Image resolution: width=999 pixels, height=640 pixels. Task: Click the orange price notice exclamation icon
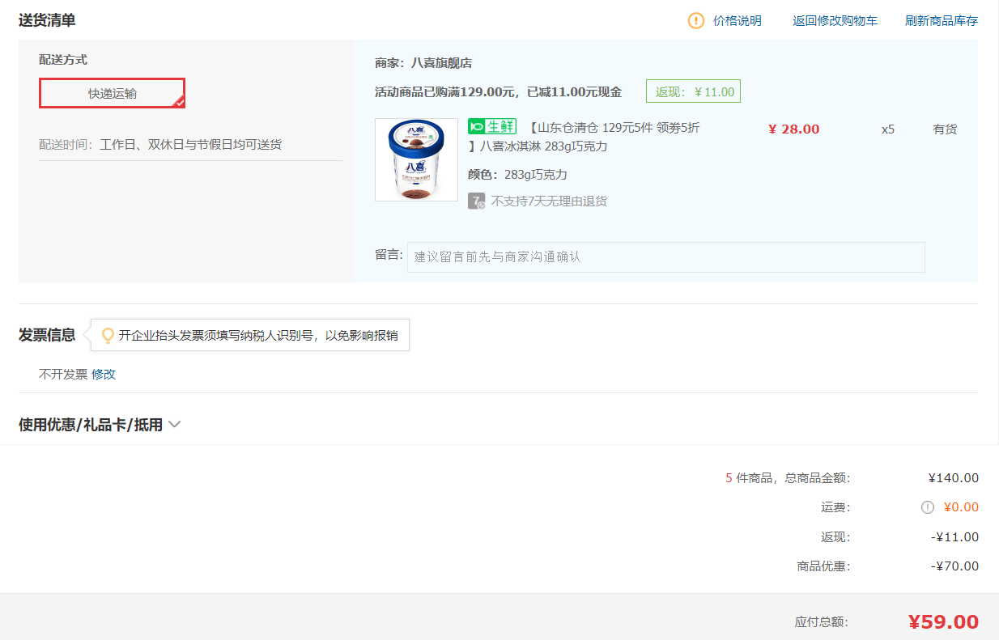click(696, 21)
